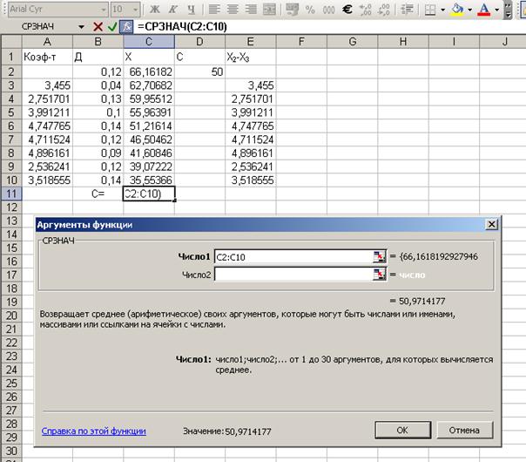Collapse dialog via Число2 range selector icon
This screenshot has height=462, width=526.
[379, 275]
